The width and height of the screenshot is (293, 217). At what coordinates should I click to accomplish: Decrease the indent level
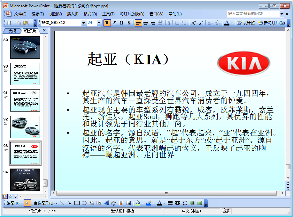click(211, 23)
